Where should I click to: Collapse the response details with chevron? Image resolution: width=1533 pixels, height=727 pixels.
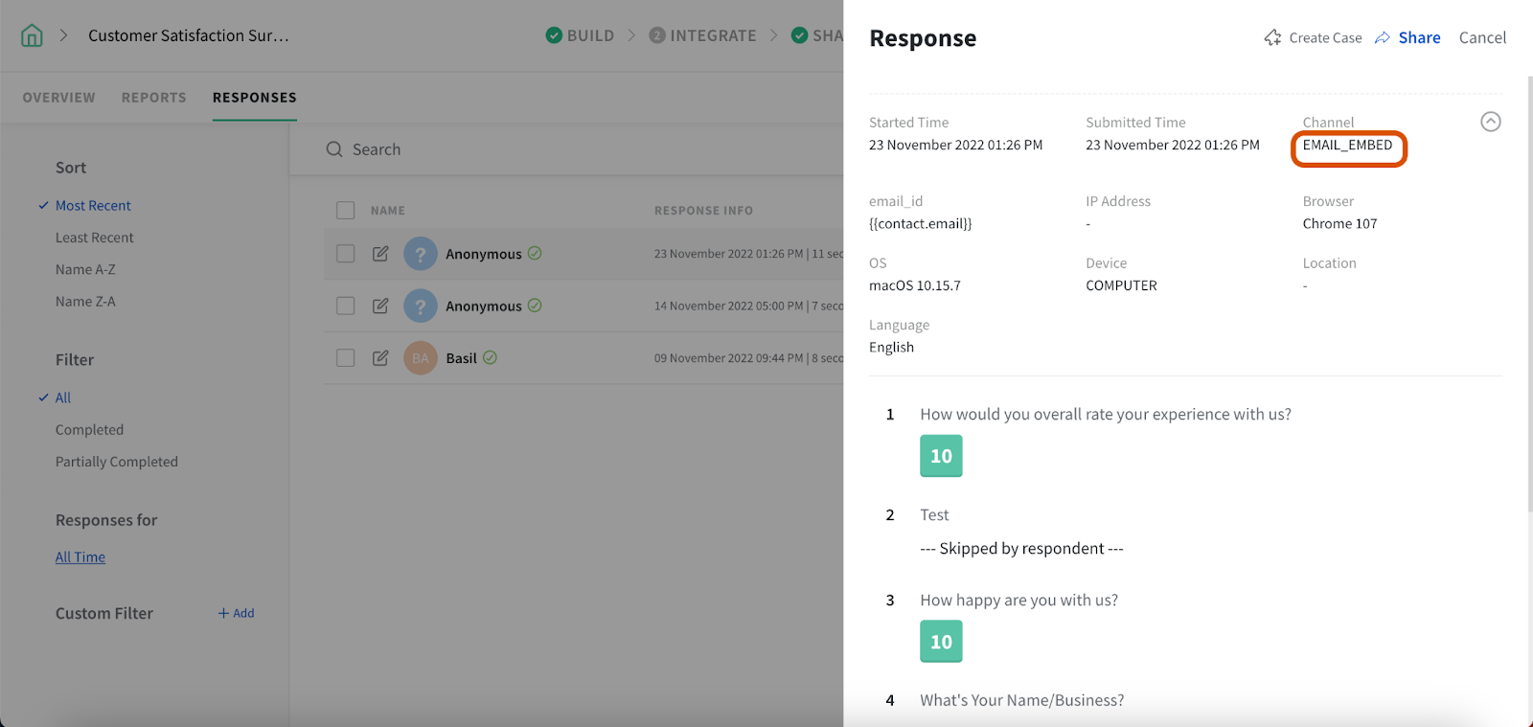click(1490, 122)
